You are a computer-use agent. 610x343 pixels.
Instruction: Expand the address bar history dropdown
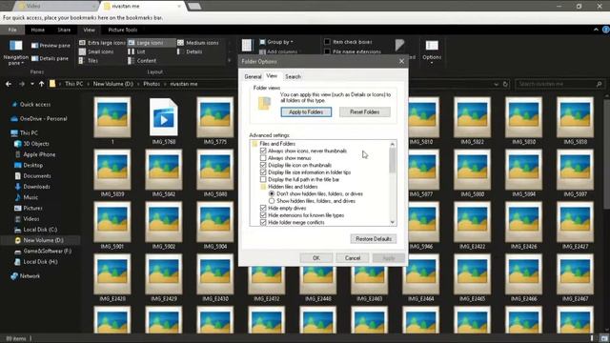pyautogui.click(x=496, y=84)
